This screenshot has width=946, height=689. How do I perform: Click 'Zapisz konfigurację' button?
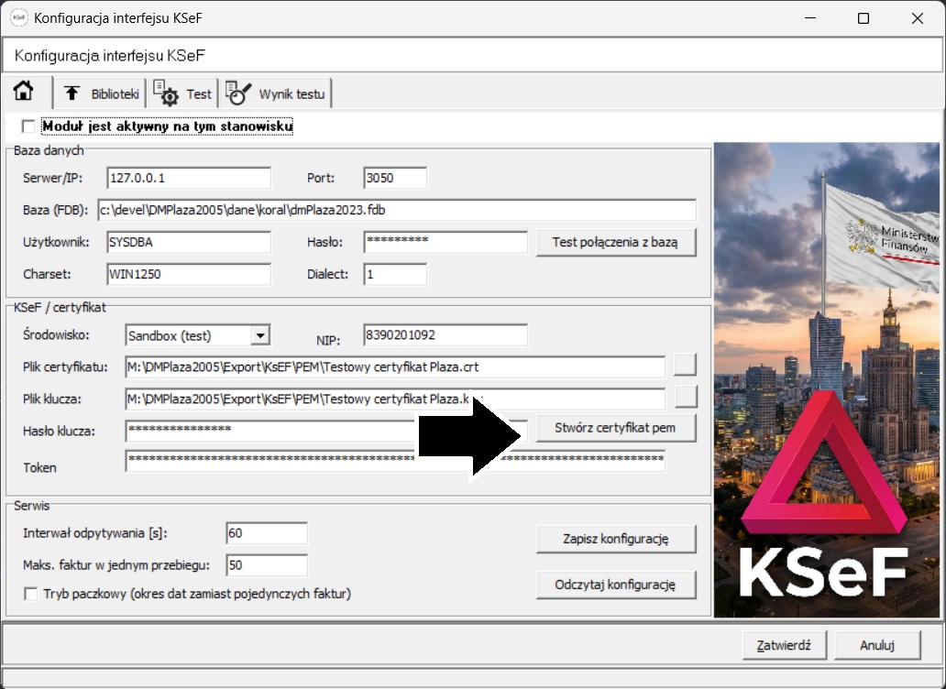coord(616,539)
